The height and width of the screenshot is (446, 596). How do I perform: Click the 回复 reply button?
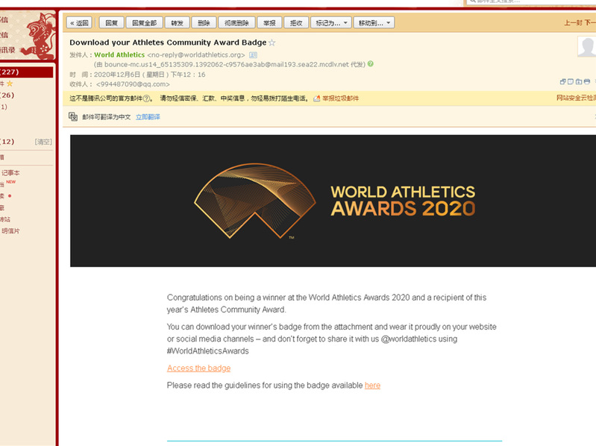click(x=110, y=23)
